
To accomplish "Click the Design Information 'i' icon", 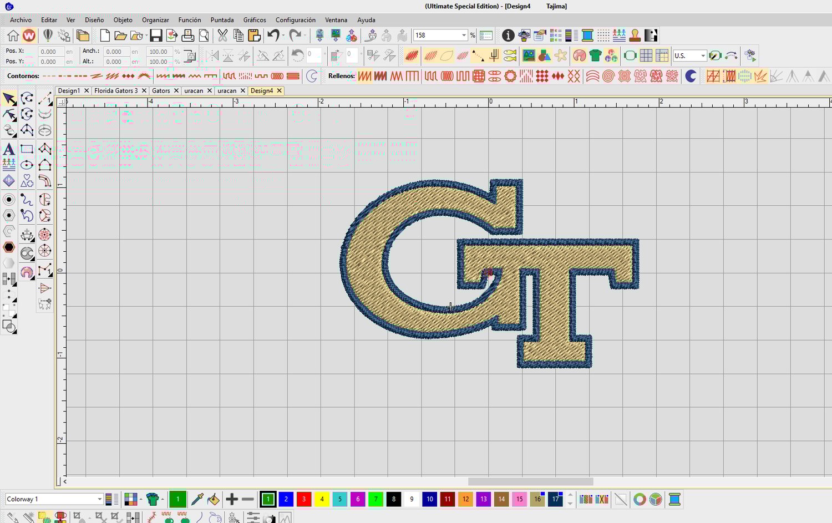I will (508, 35).
